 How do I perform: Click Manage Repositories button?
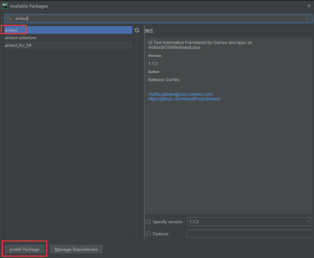click(76, 249)
